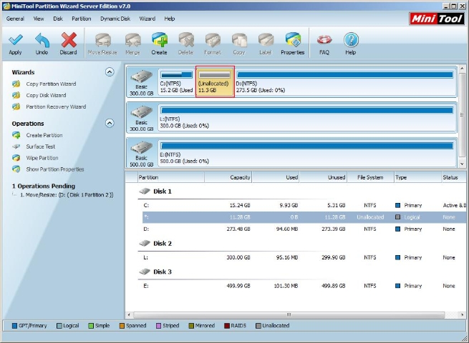469x343 pixels.
Task: Click the Status column header
Action: pos(454,177)
